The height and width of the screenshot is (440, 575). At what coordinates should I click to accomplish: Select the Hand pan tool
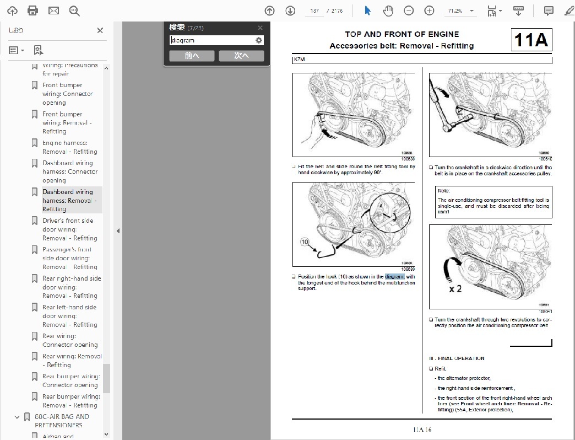[x=388, y=10]
